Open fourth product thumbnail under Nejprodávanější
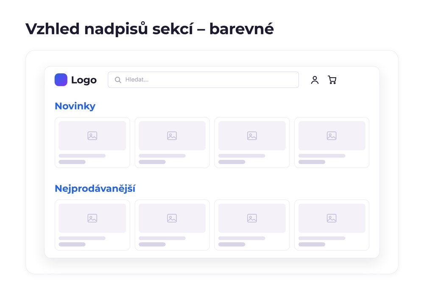Image resolution: width=424 pixels, height=297 pixels. tap(332, 218)
